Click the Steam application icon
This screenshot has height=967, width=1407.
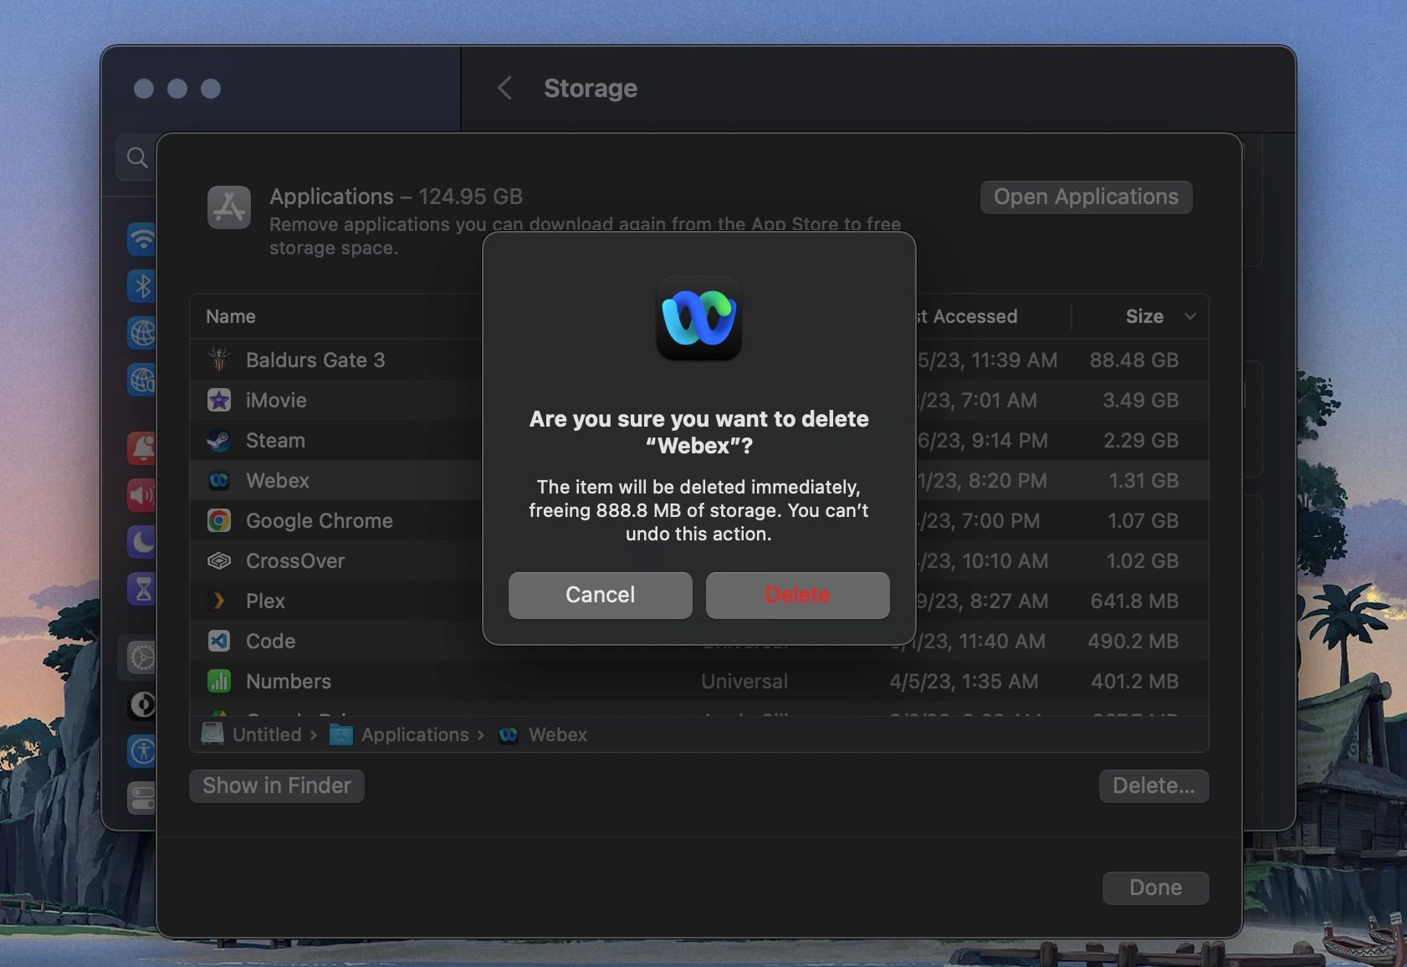coord(219,440)
